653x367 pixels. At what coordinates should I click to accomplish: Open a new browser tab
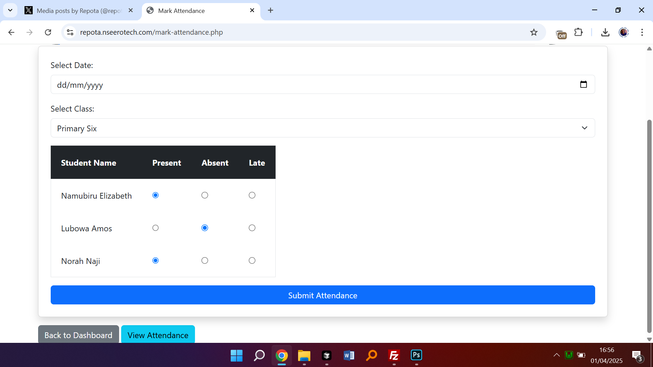(x=271, y=11)
